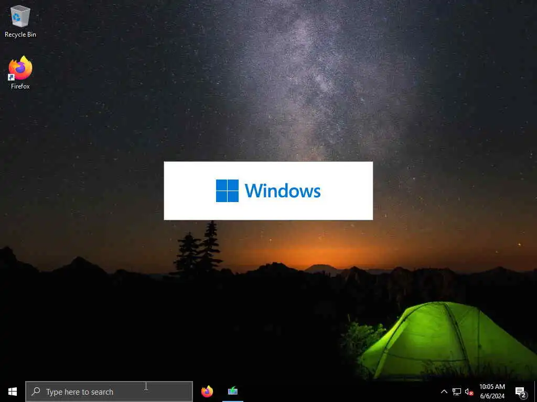Click the Windows logo splash banner
The image size is (537, 402).
tap(268, 191)
